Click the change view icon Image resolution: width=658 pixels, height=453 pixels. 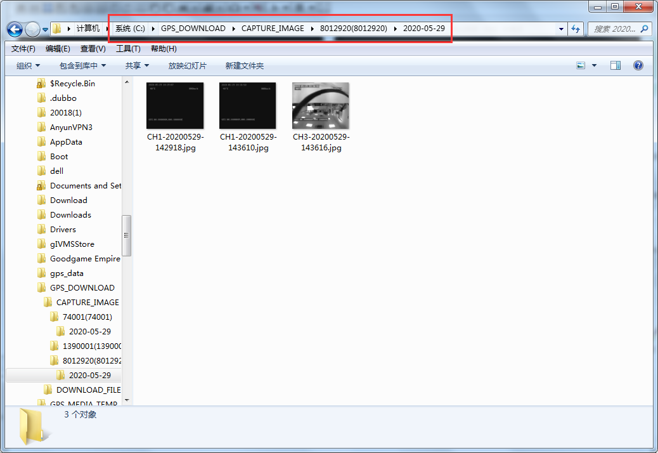(x=581, y=65)
